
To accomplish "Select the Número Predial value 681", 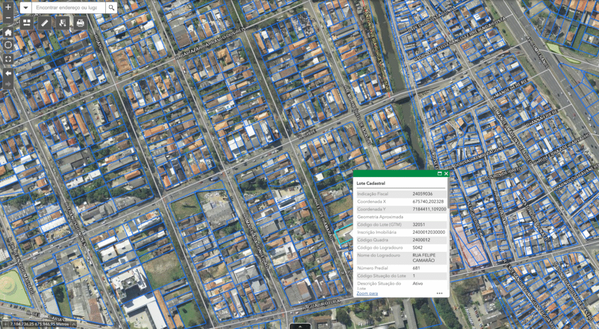I will tap(416, 268).
